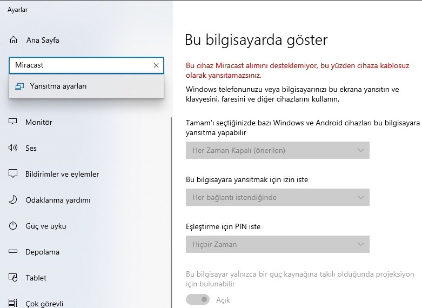Screen dimensions: 422x308
Task: Click the Bildirimler ve eylemler notification icon
Action: pyautogui.click(x=13, y=173)
